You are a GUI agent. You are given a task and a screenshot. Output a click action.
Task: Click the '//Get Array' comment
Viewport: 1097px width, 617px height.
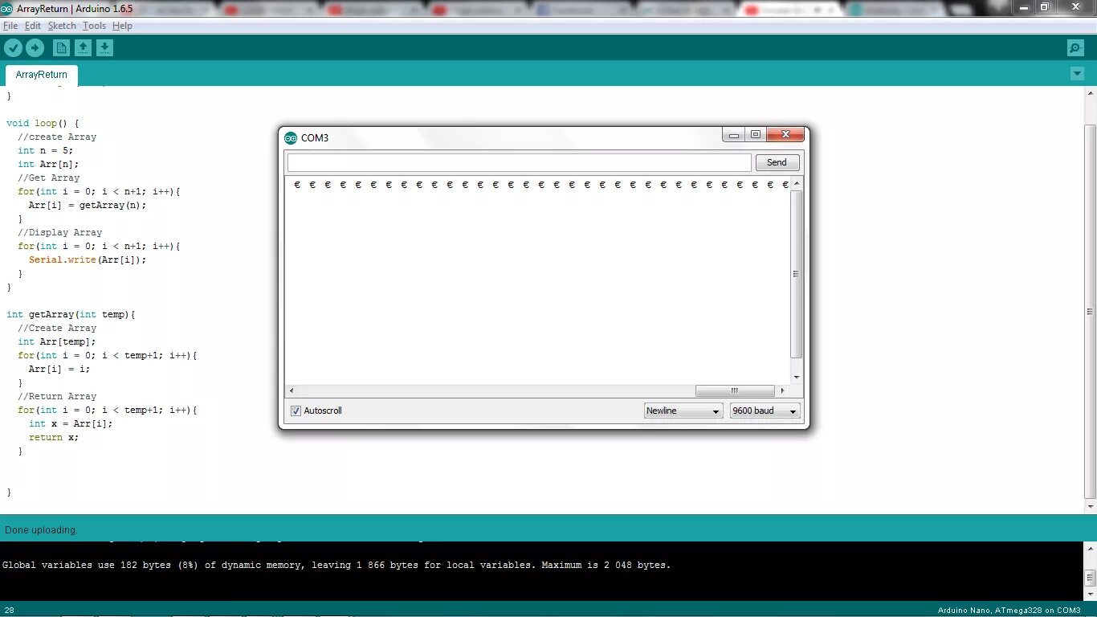point(48,178)
